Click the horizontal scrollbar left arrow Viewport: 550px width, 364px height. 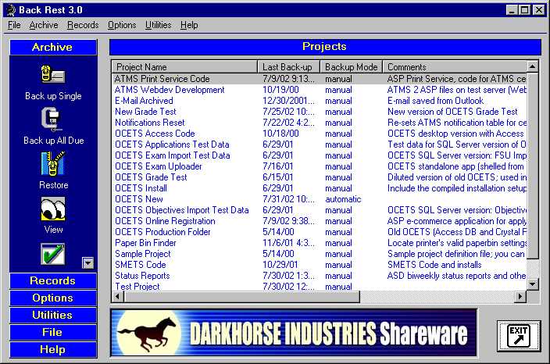(117, 297)
